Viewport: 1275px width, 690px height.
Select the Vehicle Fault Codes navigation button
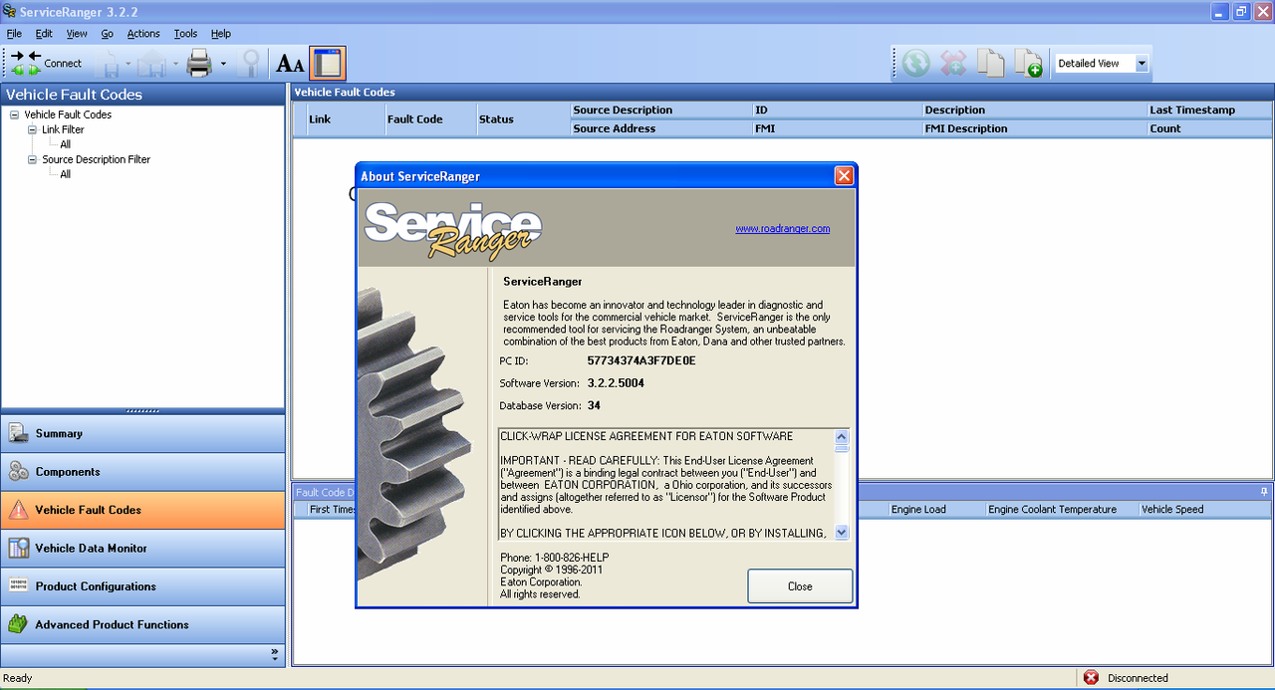pos(142,510)
